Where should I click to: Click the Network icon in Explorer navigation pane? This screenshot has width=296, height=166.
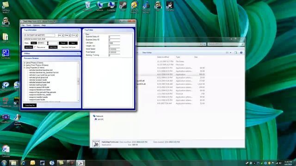(94, 116)
